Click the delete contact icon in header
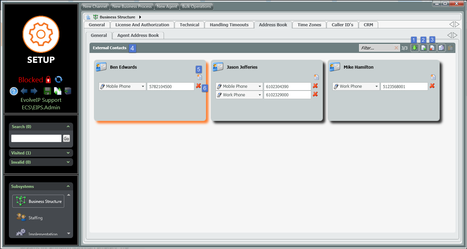This screenshot has height=249, width=467. 432,48
